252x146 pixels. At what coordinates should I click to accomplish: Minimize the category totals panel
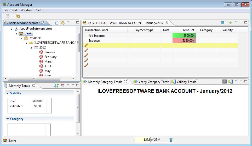click(x=241, y=80)
